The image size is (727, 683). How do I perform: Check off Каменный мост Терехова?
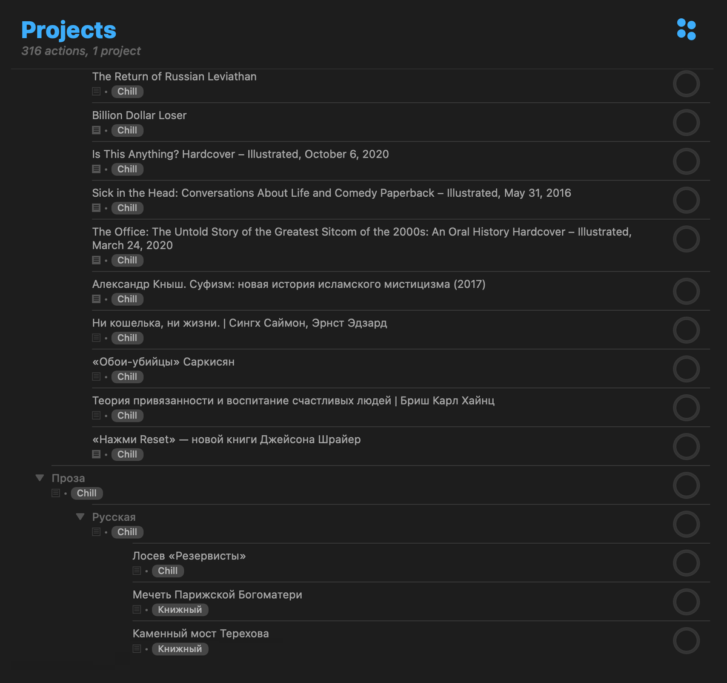[686, 641]
